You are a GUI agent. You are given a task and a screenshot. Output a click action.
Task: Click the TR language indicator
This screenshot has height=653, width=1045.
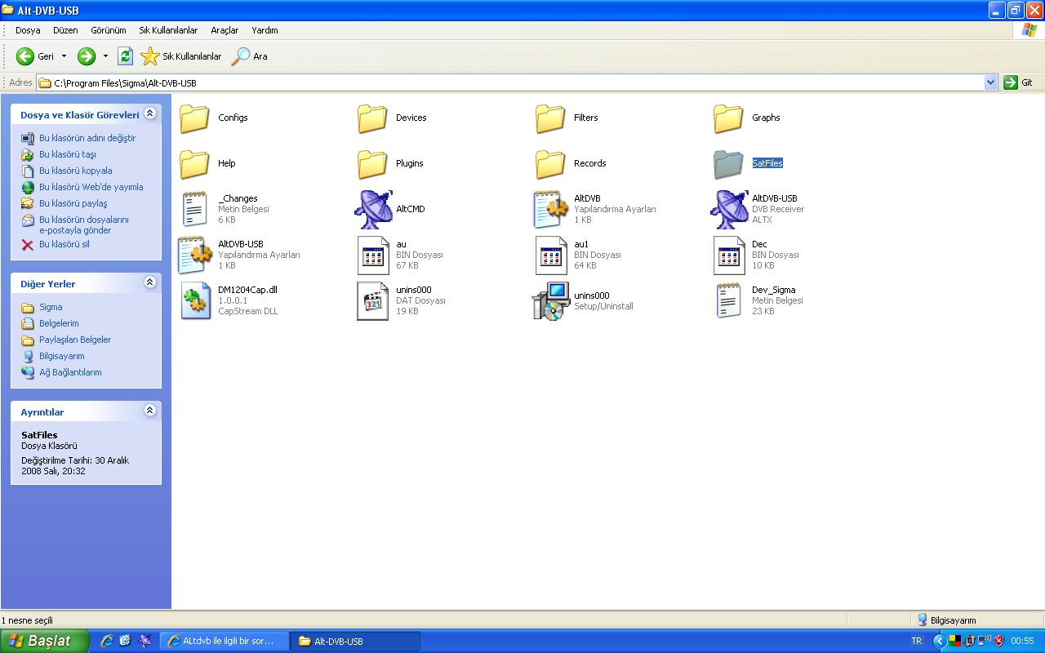916,641
